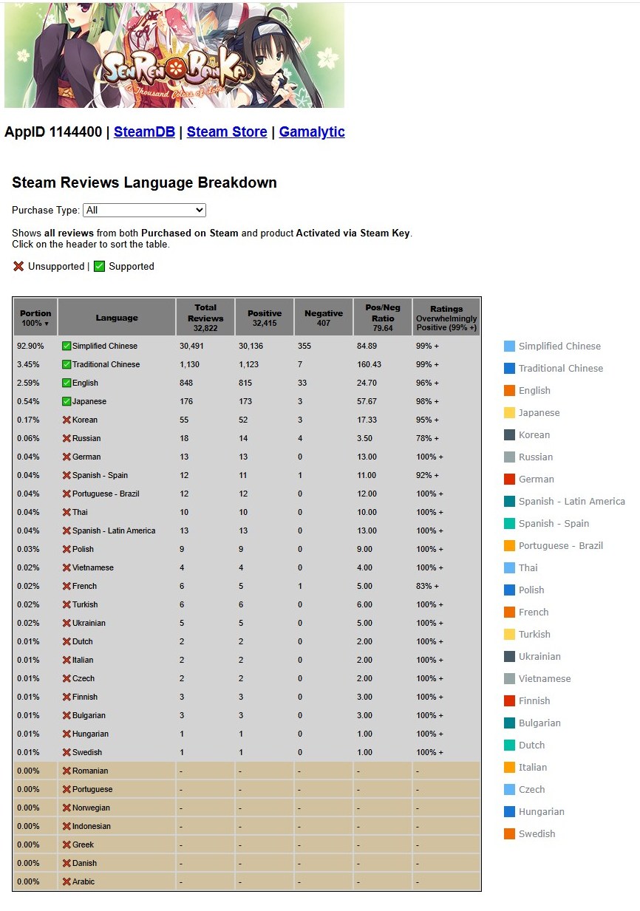This screenshot has width=640, height=911.
Task: Open the Steam Store link
Action: click(227, 132)
